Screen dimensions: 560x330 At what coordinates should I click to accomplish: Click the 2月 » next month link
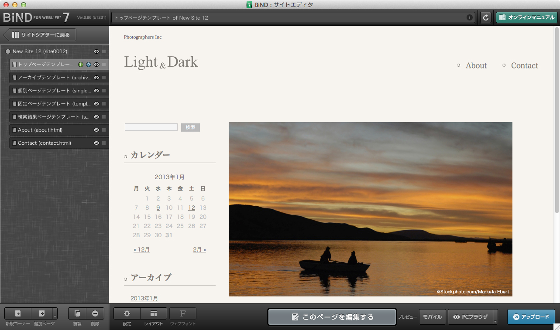199,250
